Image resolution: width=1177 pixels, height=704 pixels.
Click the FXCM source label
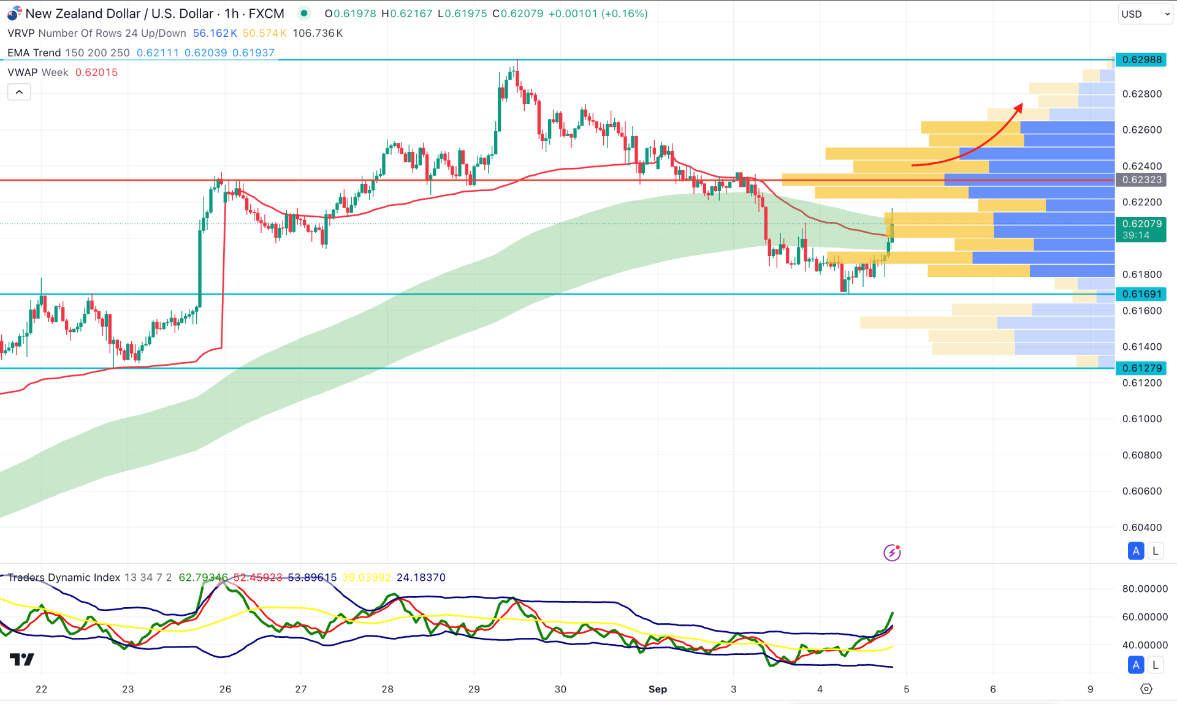(266, 13)
